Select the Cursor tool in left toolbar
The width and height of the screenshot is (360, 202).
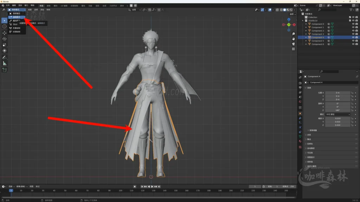click(x=5, y=26)
